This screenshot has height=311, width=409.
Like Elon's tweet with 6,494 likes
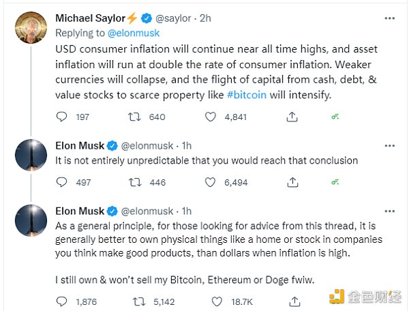pos(211,182)
